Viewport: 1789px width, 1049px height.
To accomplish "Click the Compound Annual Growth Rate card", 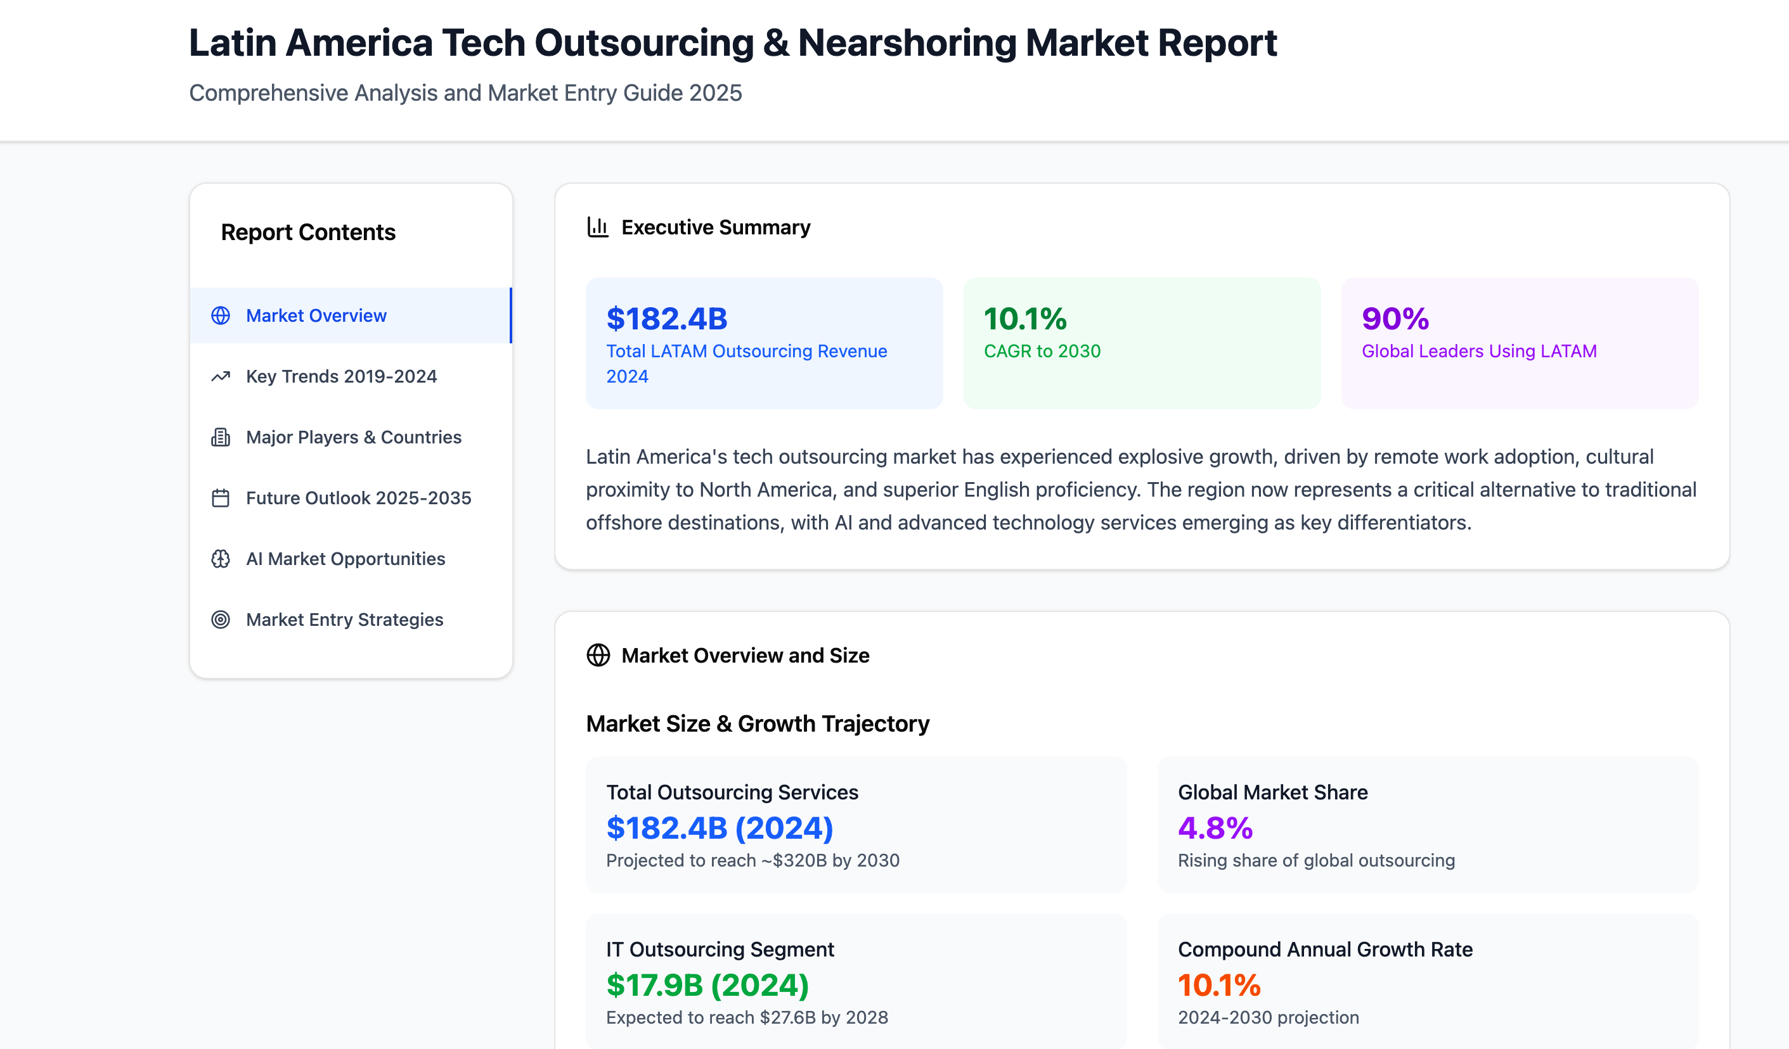I will pyautogui.click(x=1428, y=982).
